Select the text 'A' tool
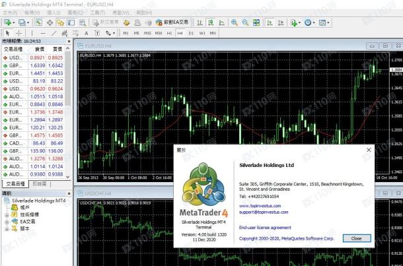The height and width of the screenshot is (266, 403). 87,33
